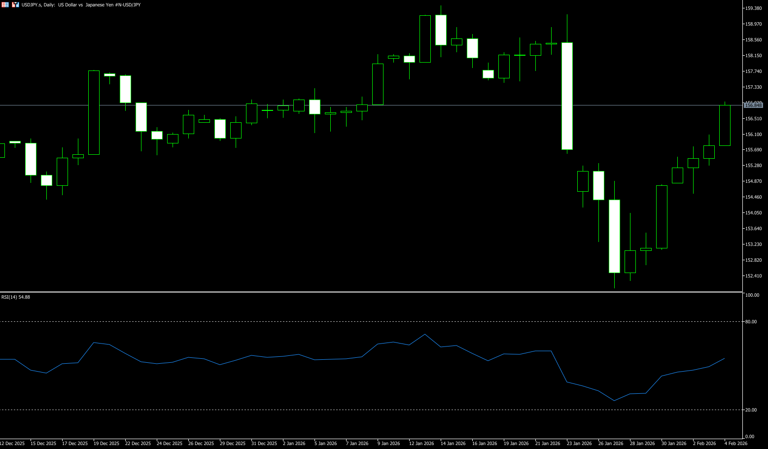Click the separator between chart and RSI panel
This screenshot has width=768, height=449.
click(370, 292)
